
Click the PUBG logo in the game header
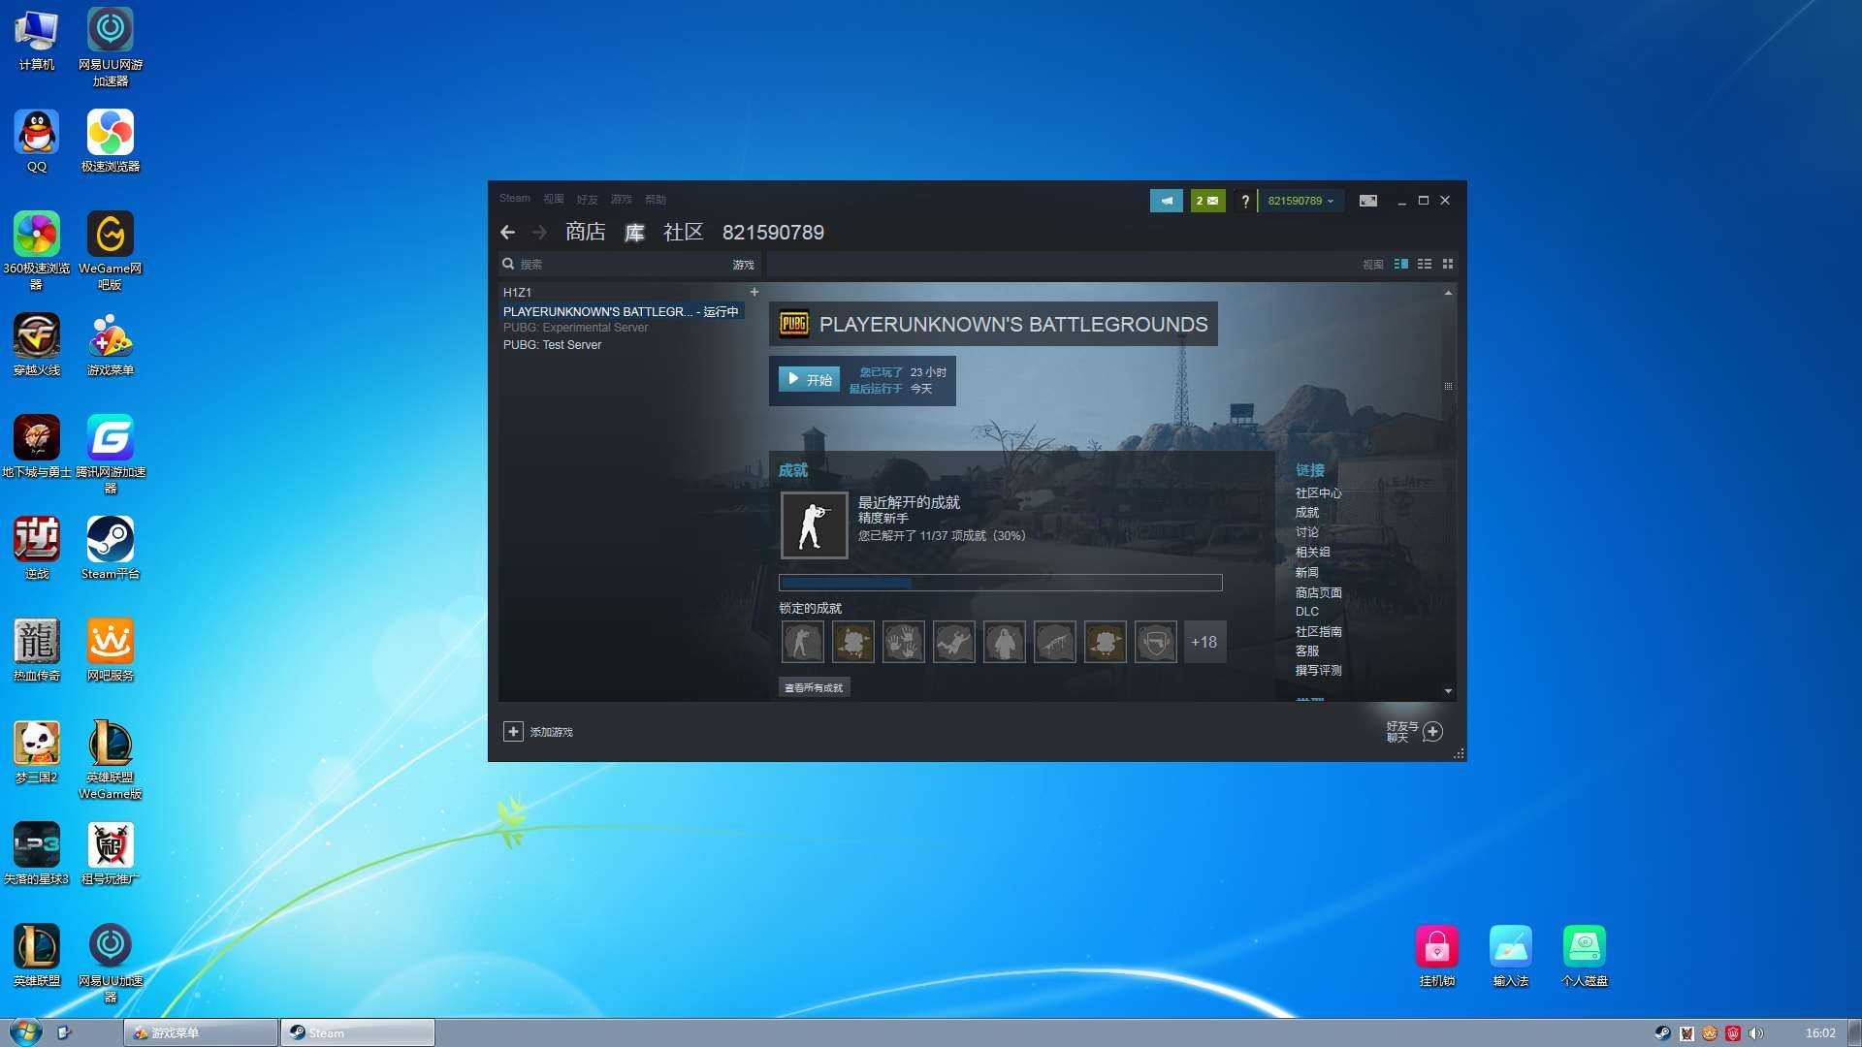794,324
